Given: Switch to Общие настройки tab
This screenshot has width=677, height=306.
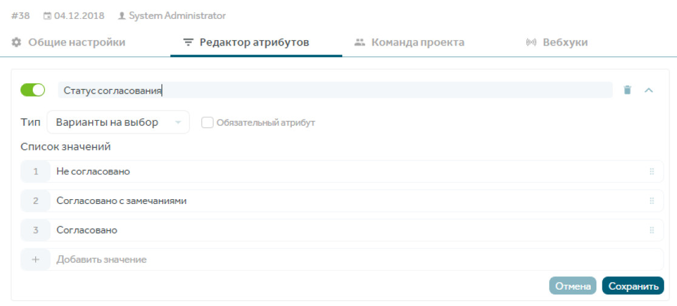Looking at the screenshot, I should (x=68, y=42).
